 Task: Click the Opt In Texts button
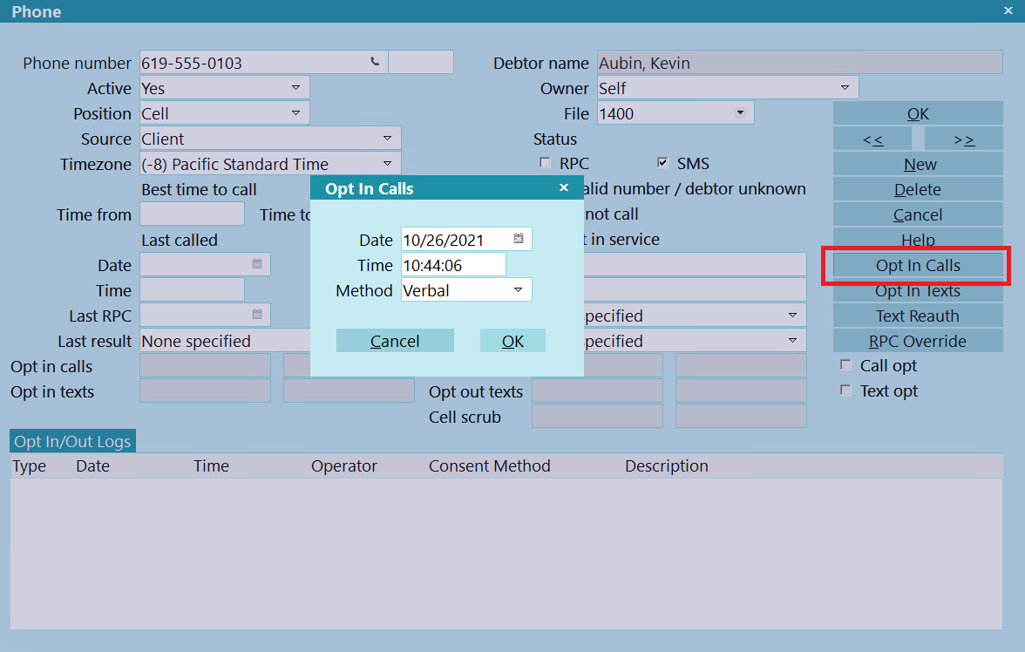coord(918,292)
